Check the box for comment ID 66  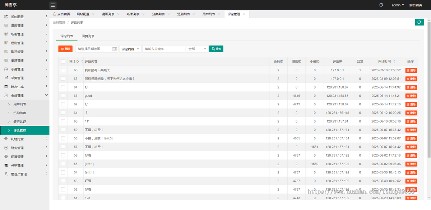coord(63,70)
